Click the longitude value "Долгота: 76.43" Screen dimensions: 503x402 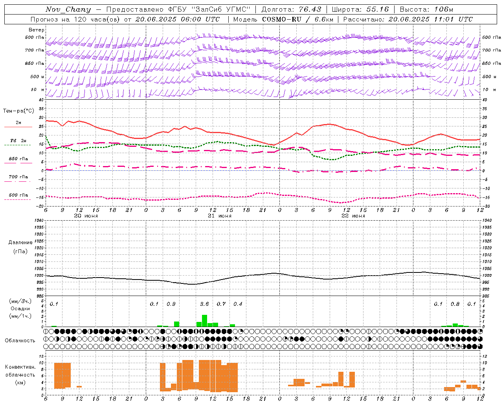pyautogui.click(x=291, y=9)
